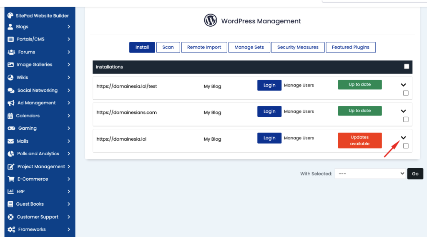The image size is (427, 237).
Task: Click the Go button
Action: click(415, 174)
